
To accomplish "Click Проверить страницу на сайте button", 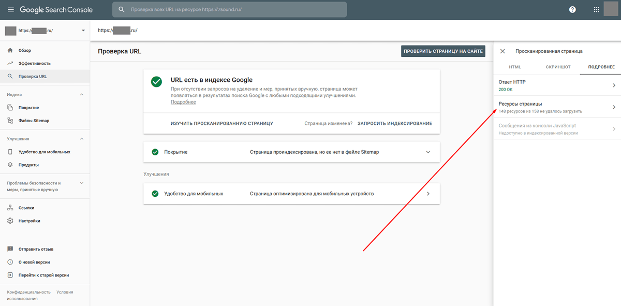I will pyautogui.click(x=443, y=51).
